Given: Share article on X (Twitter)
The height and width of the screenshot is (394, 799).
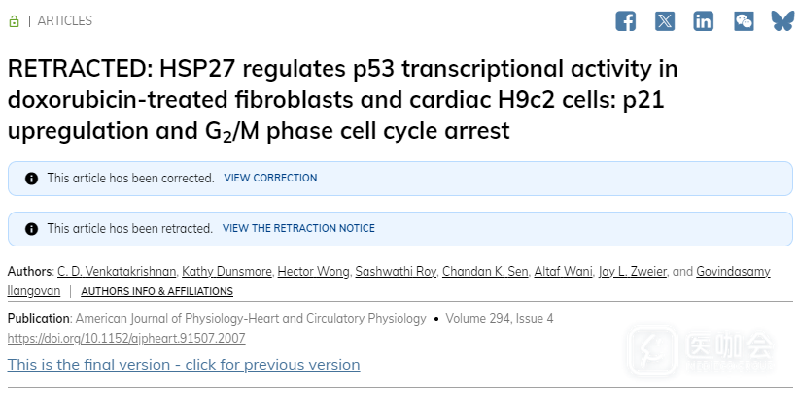Looking at the screenshot, I should point(665,21).
